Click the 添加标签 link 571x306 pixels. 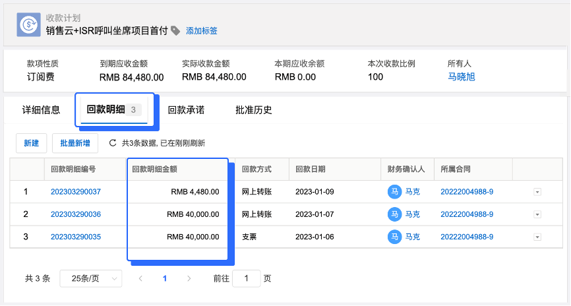202,31
